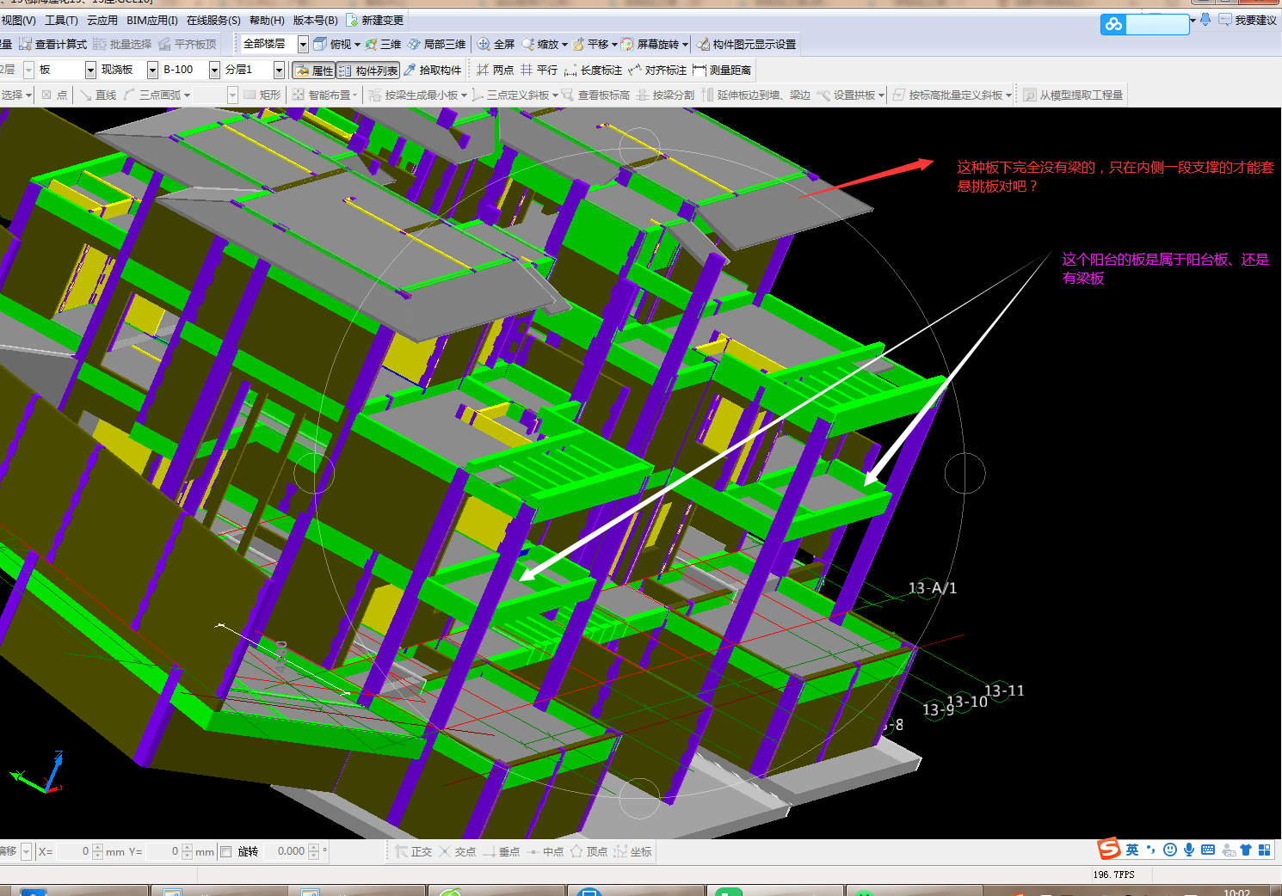This screenshot has height=896, width=1282.
Task: Expand the 设置拱板 dropdown
Action: point(882,95)
